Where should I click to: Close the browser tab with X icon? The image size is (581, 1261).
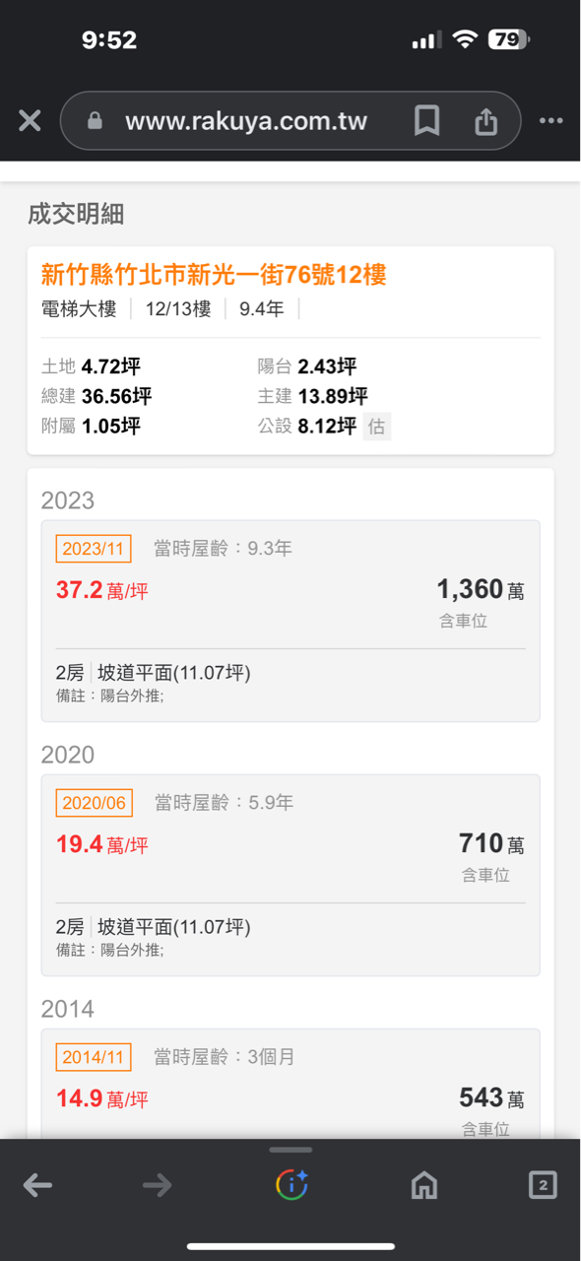click(30, 121)
